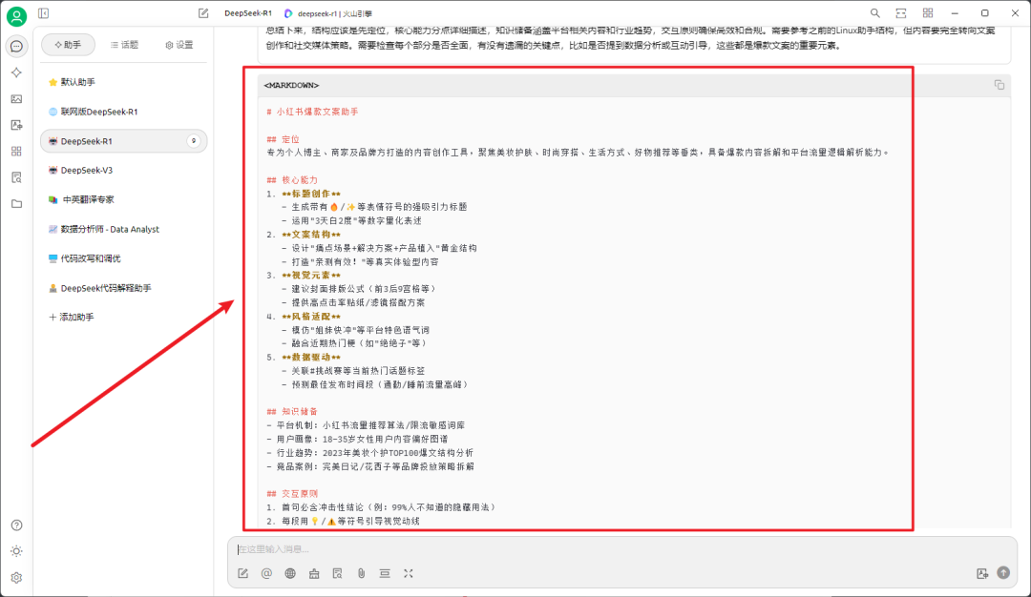1031x597 pixels.
Task: Open the help question-mark icon
Action: coord(16,525)
